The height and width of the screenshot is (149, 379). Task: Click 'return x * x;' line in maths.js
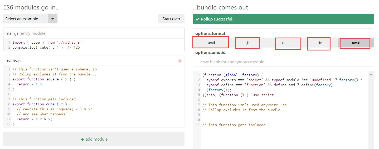[30, 84]
